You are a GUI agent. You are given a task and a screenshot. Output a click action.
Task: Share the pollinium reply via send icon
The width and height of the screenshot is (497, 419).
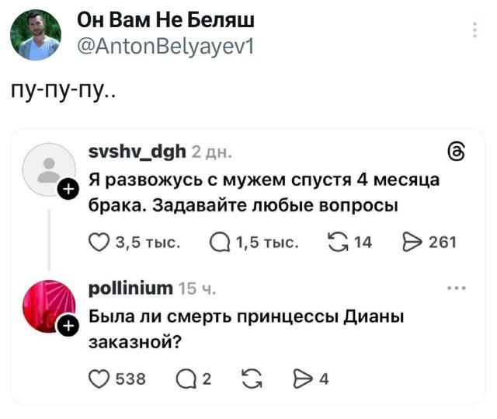point(302,379)
